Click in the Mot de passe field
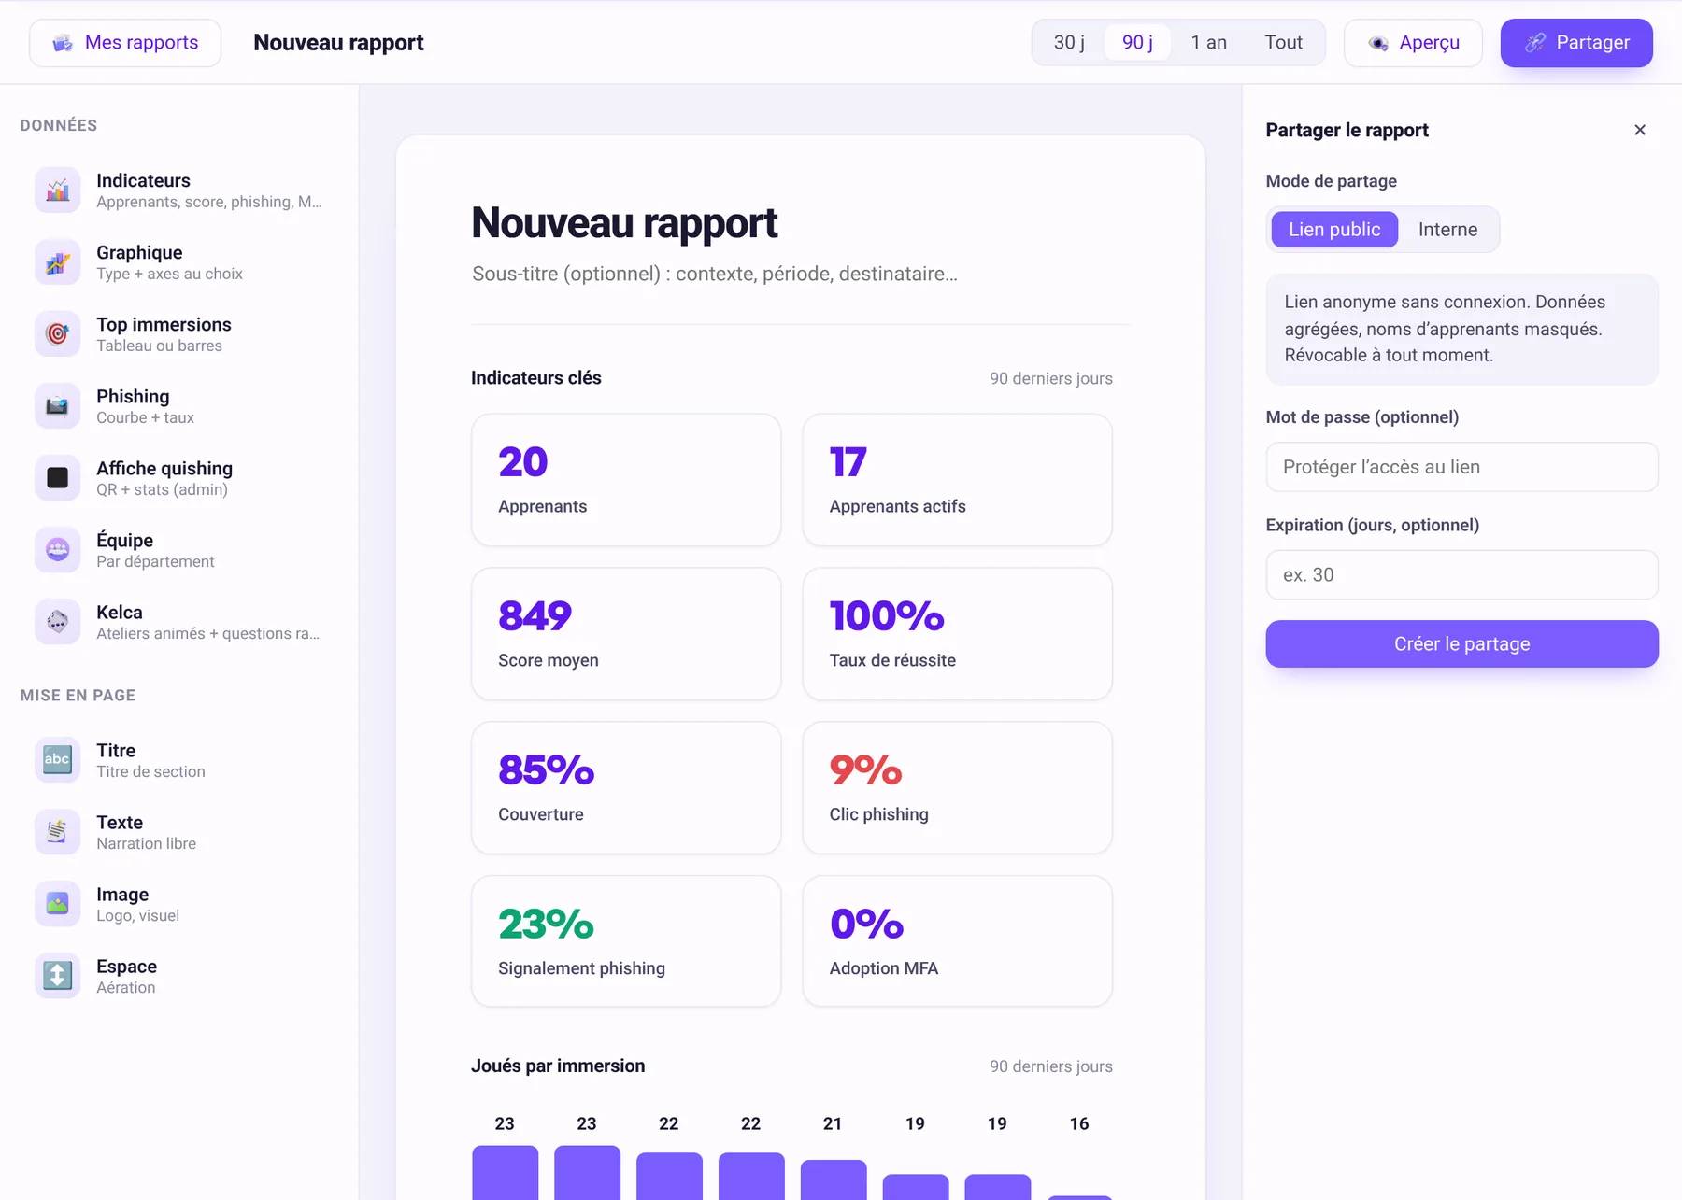The image size is (1682, 1200). click(x=1461, y=467)
